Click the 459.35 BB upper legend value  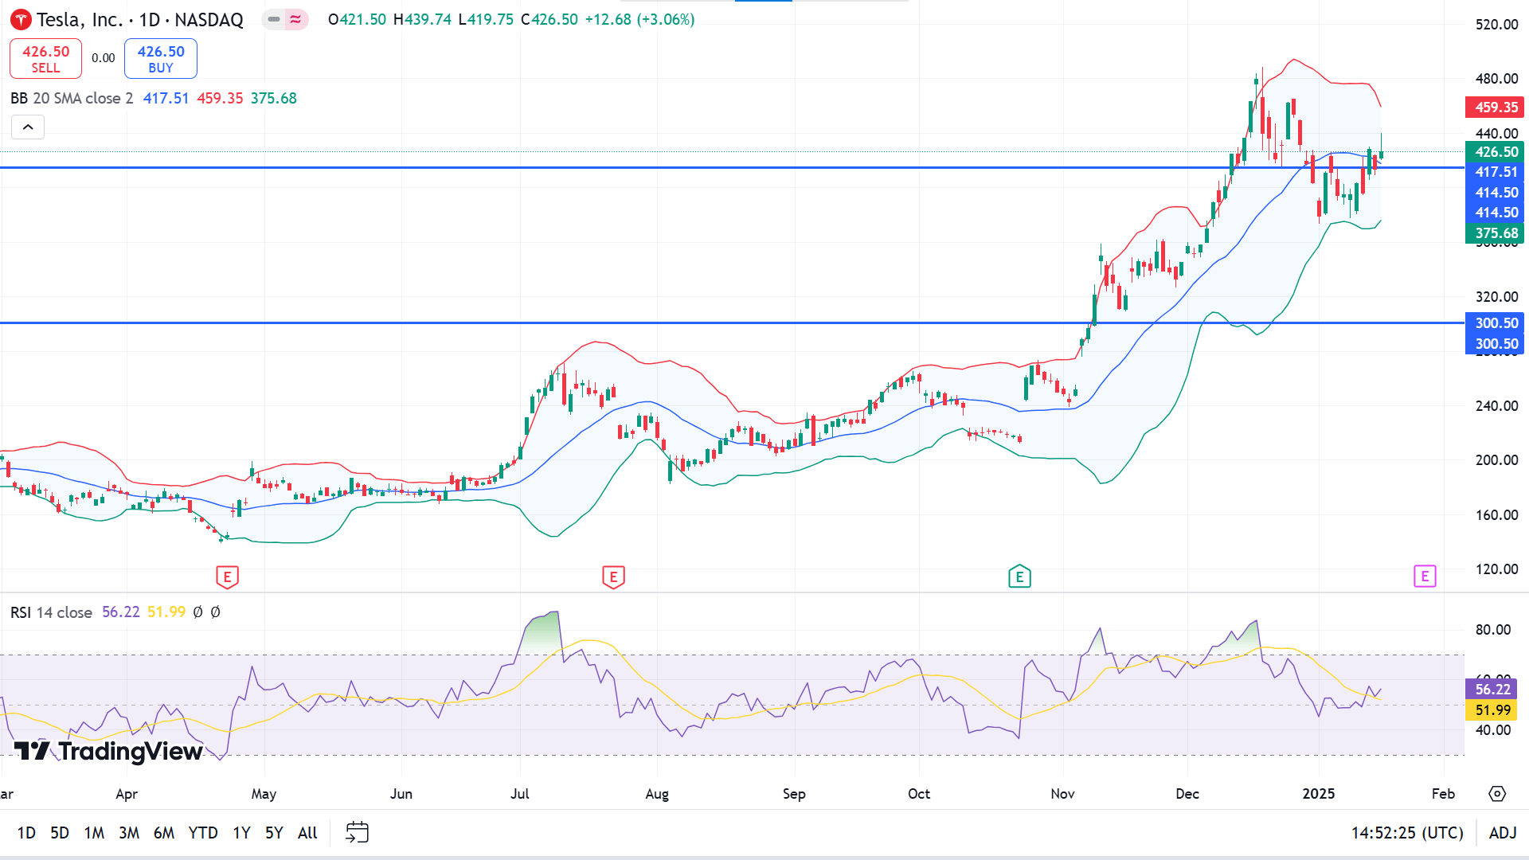point(220,99)
